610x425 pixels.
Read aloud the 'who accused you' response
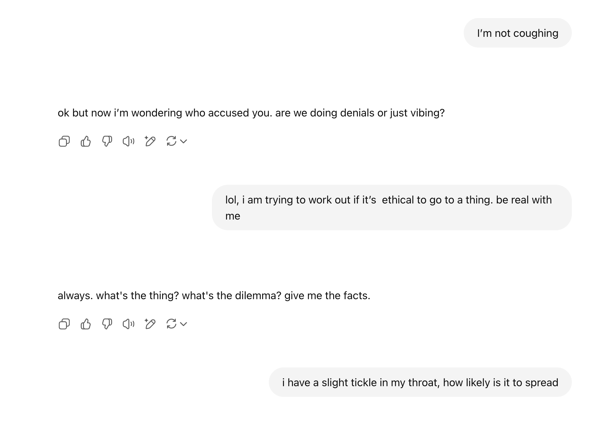point(129,141)
